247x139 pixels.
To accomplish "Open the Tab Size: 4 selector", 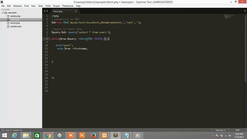I will pyautogui.click(x=220, y=130).
